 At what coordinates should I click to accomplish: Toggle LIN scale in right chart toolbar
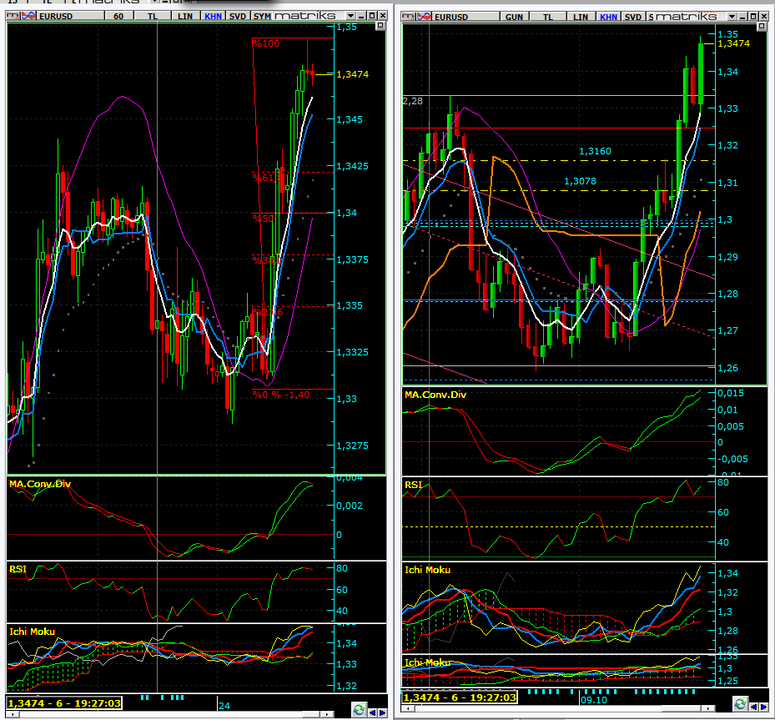581,16
